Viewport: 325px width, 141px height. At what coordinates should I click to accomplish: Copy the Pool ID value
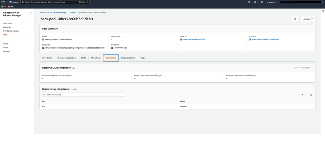point(43,39)
